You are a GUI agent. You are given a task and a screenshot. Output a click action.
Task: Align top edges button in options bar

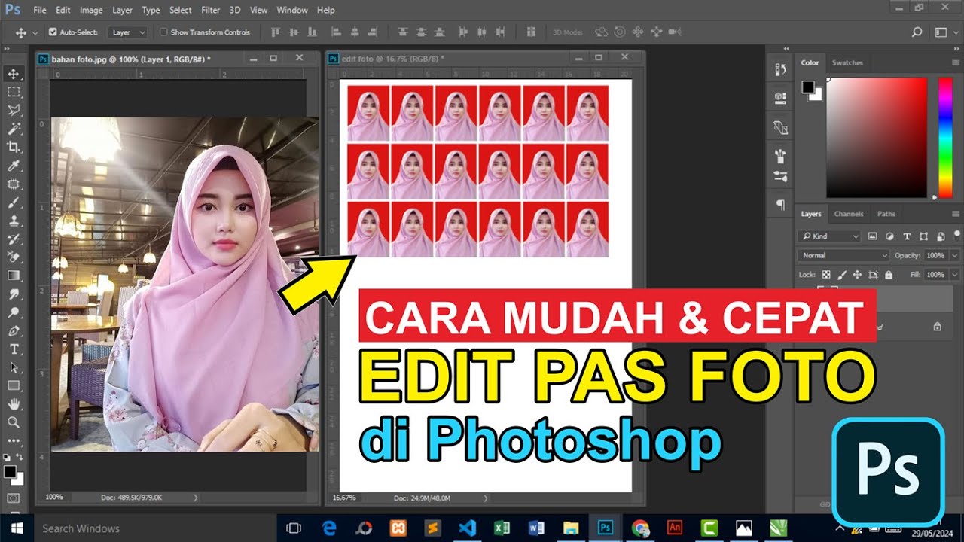(x=275, y=32)
